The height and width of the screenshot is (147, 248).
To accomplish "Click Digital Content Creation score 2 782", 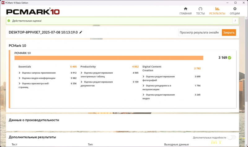I will click(x=197, y=68).
